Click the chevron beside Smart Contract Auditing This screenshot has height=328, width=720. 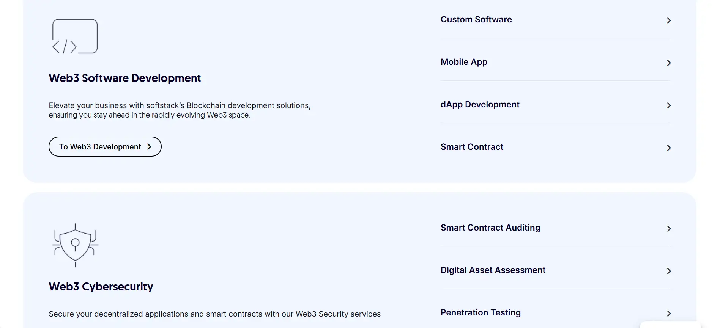coord(669,229)
